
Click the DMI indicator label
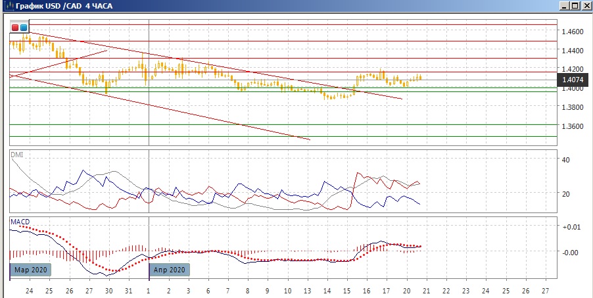pyautogui.click(x=16, y=155)
